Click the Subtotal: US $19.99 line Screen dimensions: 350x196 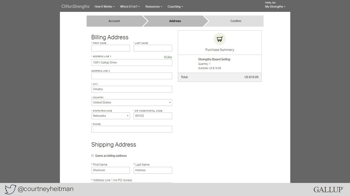[x=210, y=68]
